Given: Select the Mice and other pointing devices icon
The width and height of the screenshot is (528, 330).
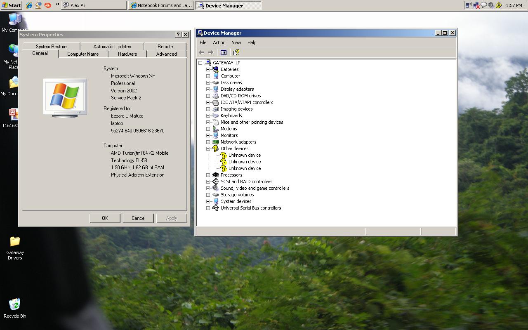Looking at the screenshot, I should point(215,122).
